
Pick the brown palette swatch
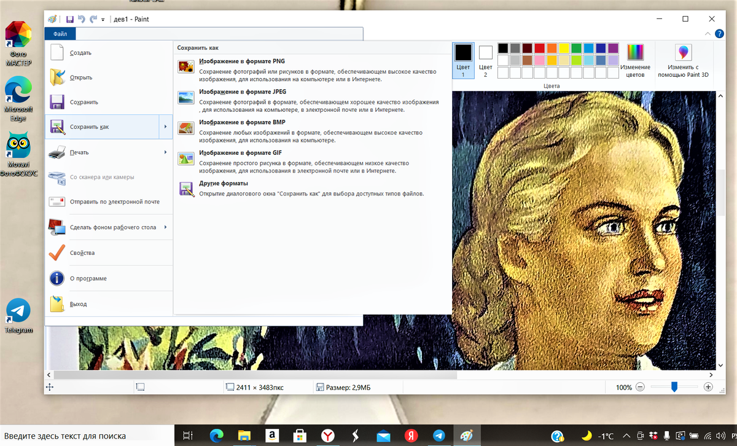click(x=527, y=60)
